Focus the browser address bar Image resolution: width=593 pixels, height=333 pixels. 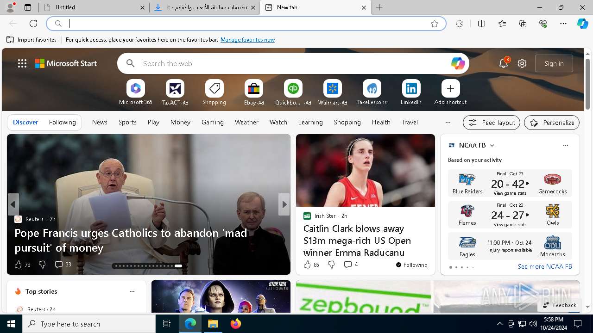246,24
